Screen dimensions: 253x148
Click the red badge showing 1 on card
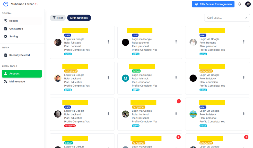(x=179, y=101)
